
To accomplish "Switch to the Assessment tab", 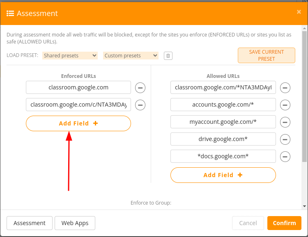I will pyautogui.click(x=30, y=223).
